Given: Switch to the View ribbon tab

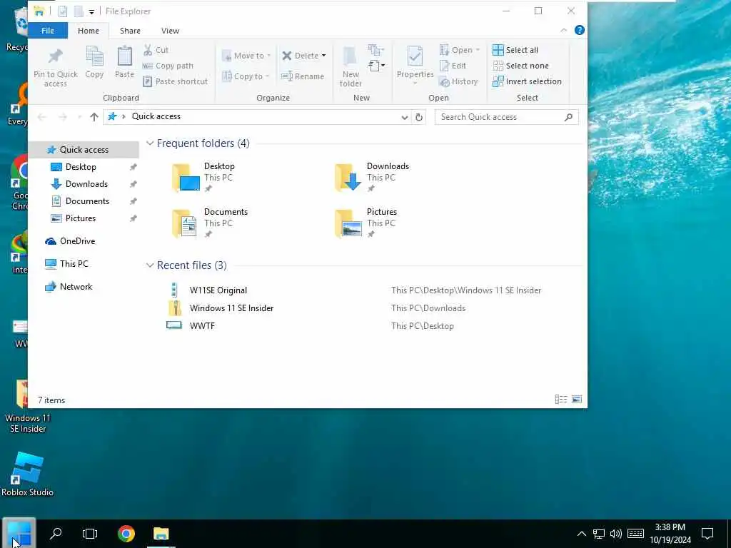Looking at the screenshot, I should 170,31.
